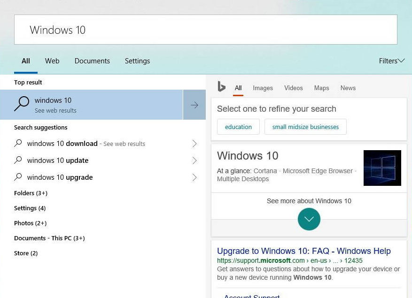Click magnifier icon beside windows 10 upgrade
412x298 pixels.
tap(18, 177)
